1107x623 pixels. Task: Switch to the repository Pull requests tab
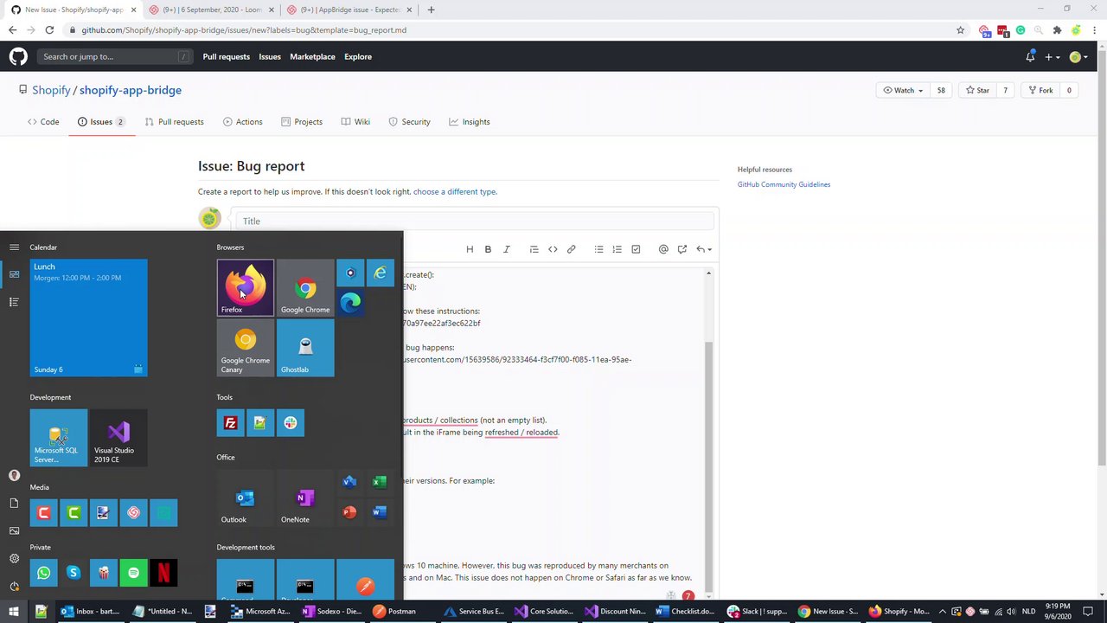[x=174, y=122]
